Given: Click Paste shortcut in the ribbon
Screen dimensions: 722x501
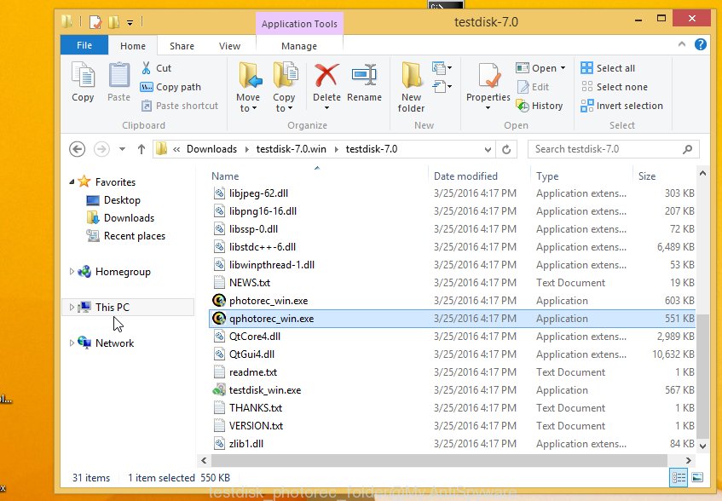Looking at the screenshot, I should pos(180,106).
